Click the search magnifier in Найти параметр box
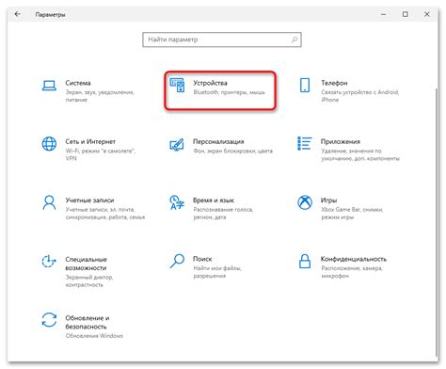446x369 pixels. pyautogui.click(x=295, y=40)
